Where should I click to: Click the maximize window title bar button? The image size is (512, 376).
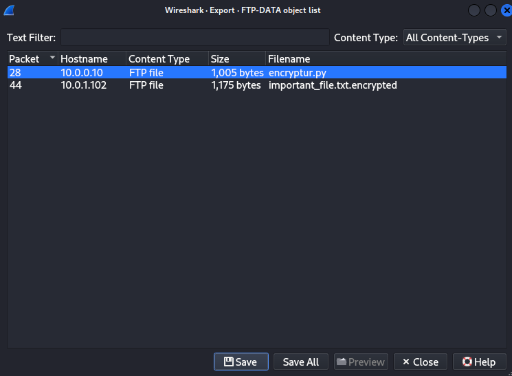(x=491, y=10)
